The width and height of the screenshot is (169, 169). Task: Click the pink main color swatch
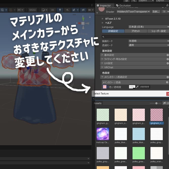click(x=104, y=87)
